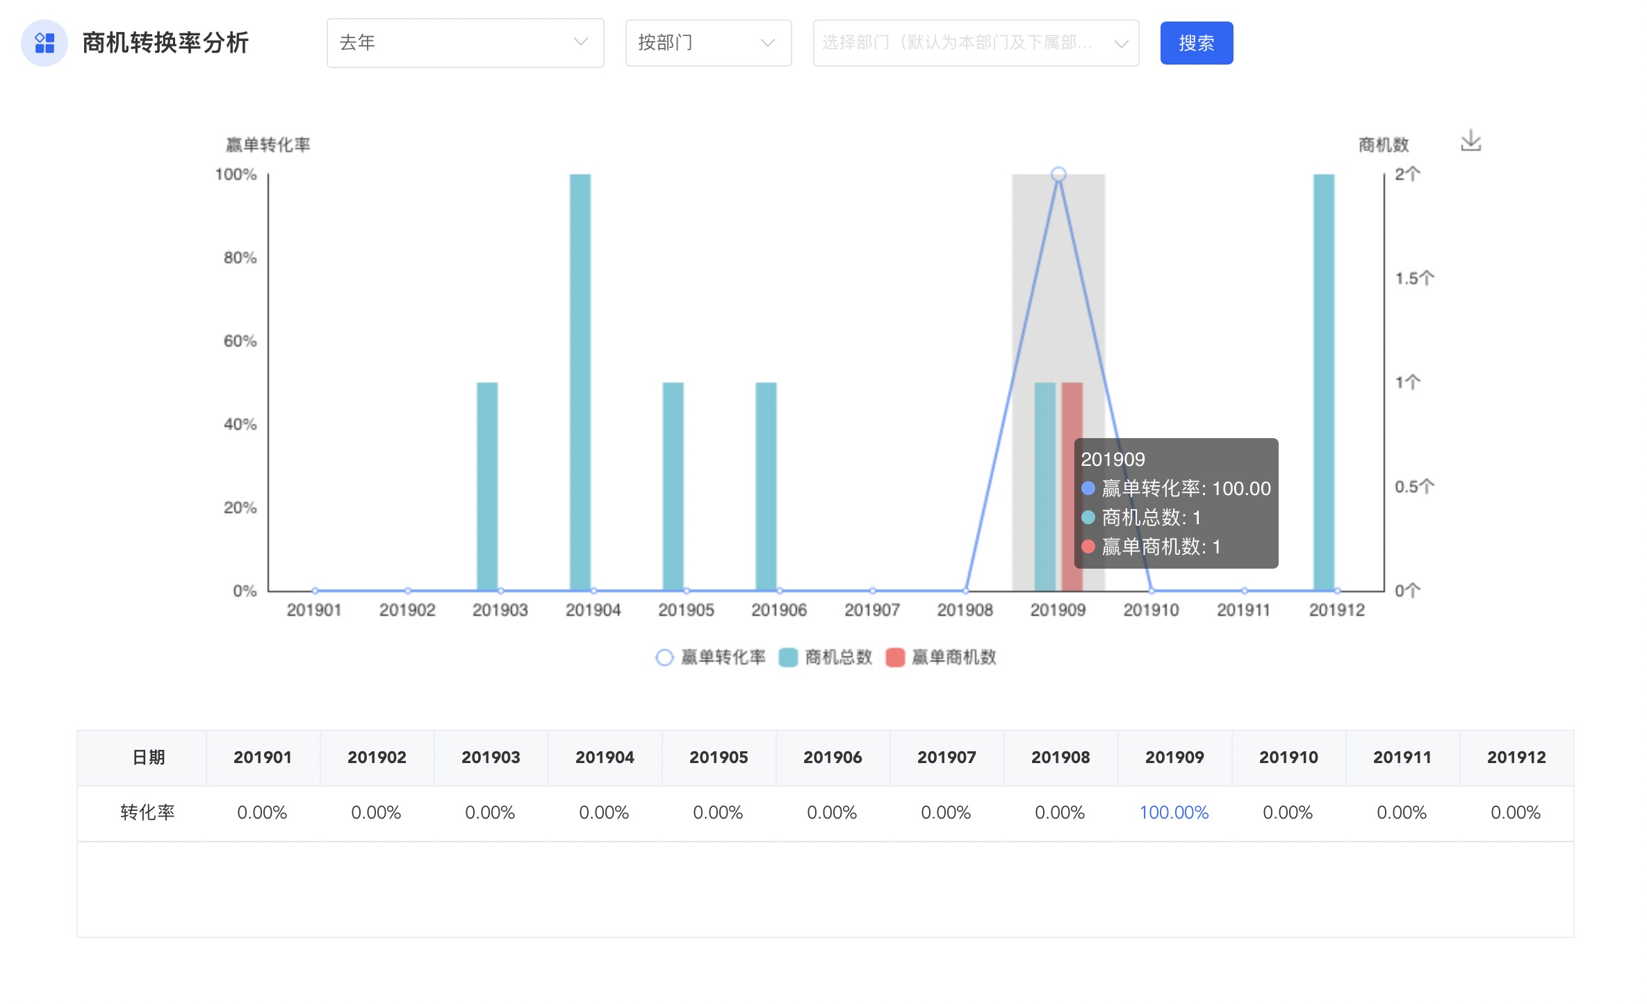
Task: Toggle 赢单转化率 legend circle marker
Action: 664,657
